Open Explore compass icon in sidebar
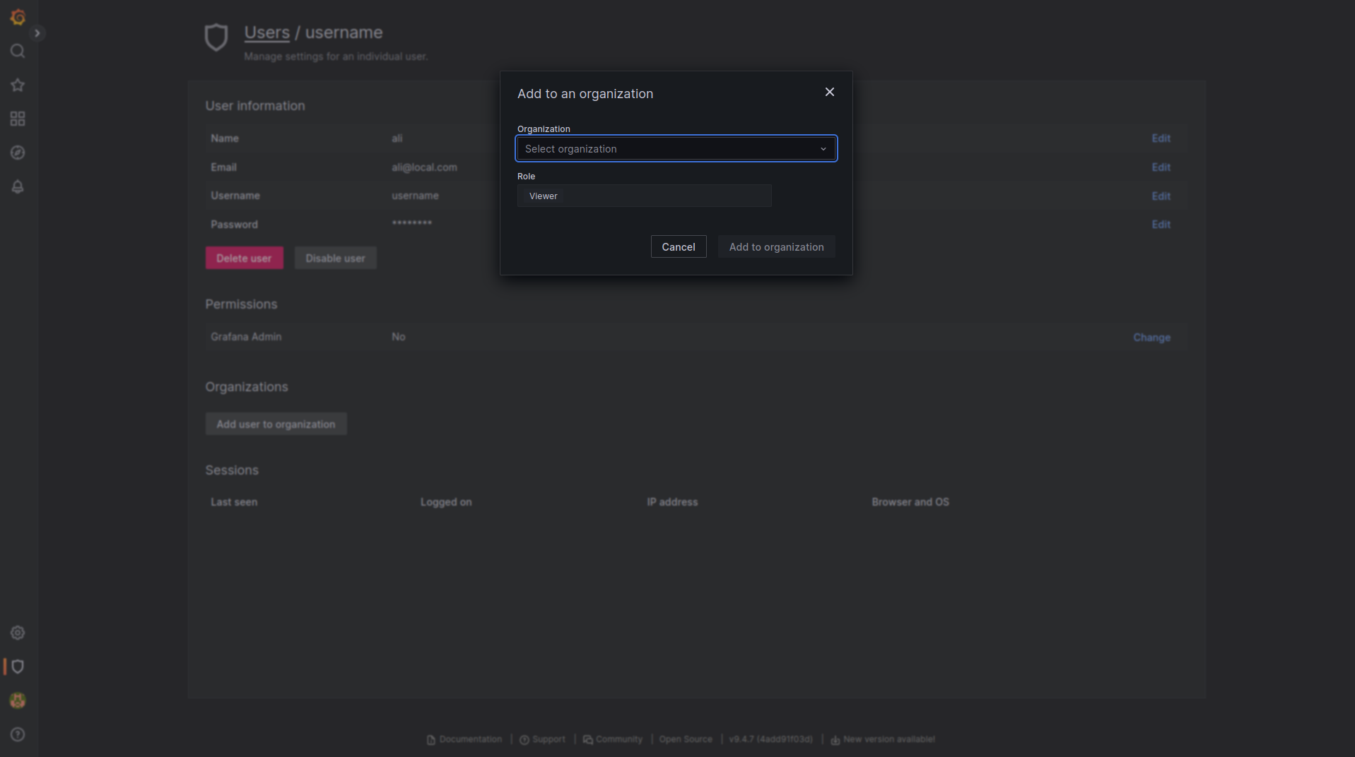 tap(18, 153)
